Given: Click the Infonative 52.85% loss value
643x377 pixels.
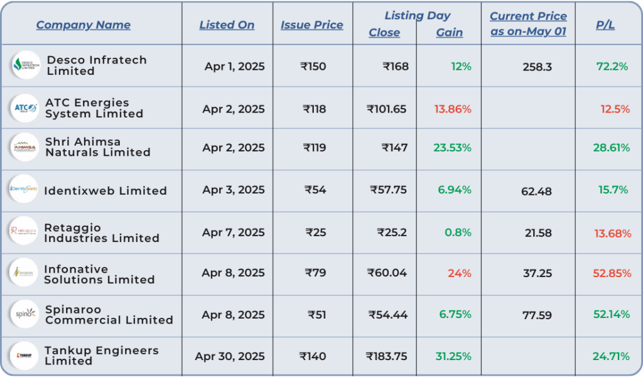Looking at the screenshot, I should pos(612,273).
